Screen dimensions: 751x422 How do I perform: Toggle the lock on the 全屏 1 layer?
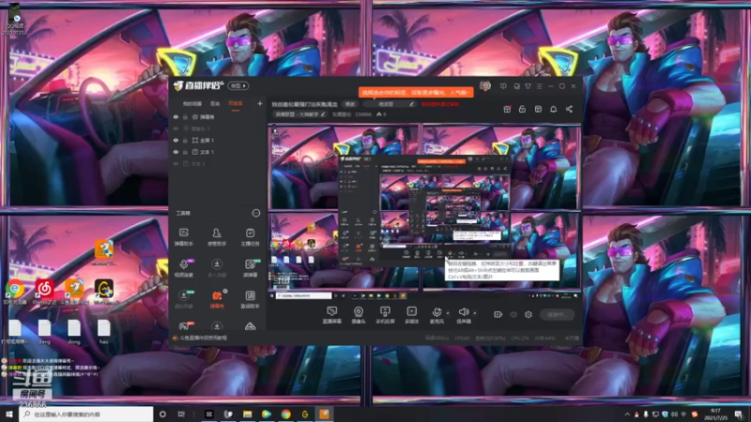click(185, 140)
